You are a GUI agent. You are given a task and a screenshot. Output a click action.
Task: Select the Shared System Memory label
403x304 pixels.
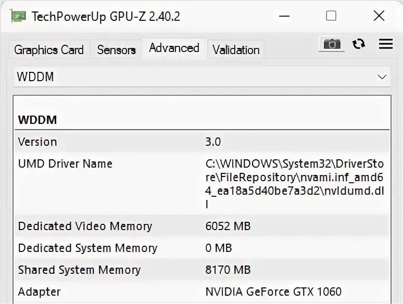click(79, 270)
